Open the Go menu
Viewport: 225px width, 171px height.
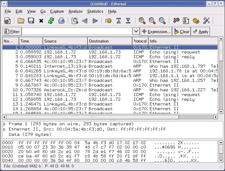pos(43,11)
